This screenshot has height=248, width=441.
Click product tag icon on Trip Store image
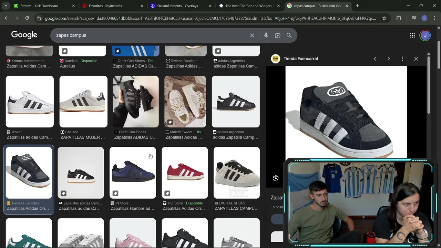167,194
